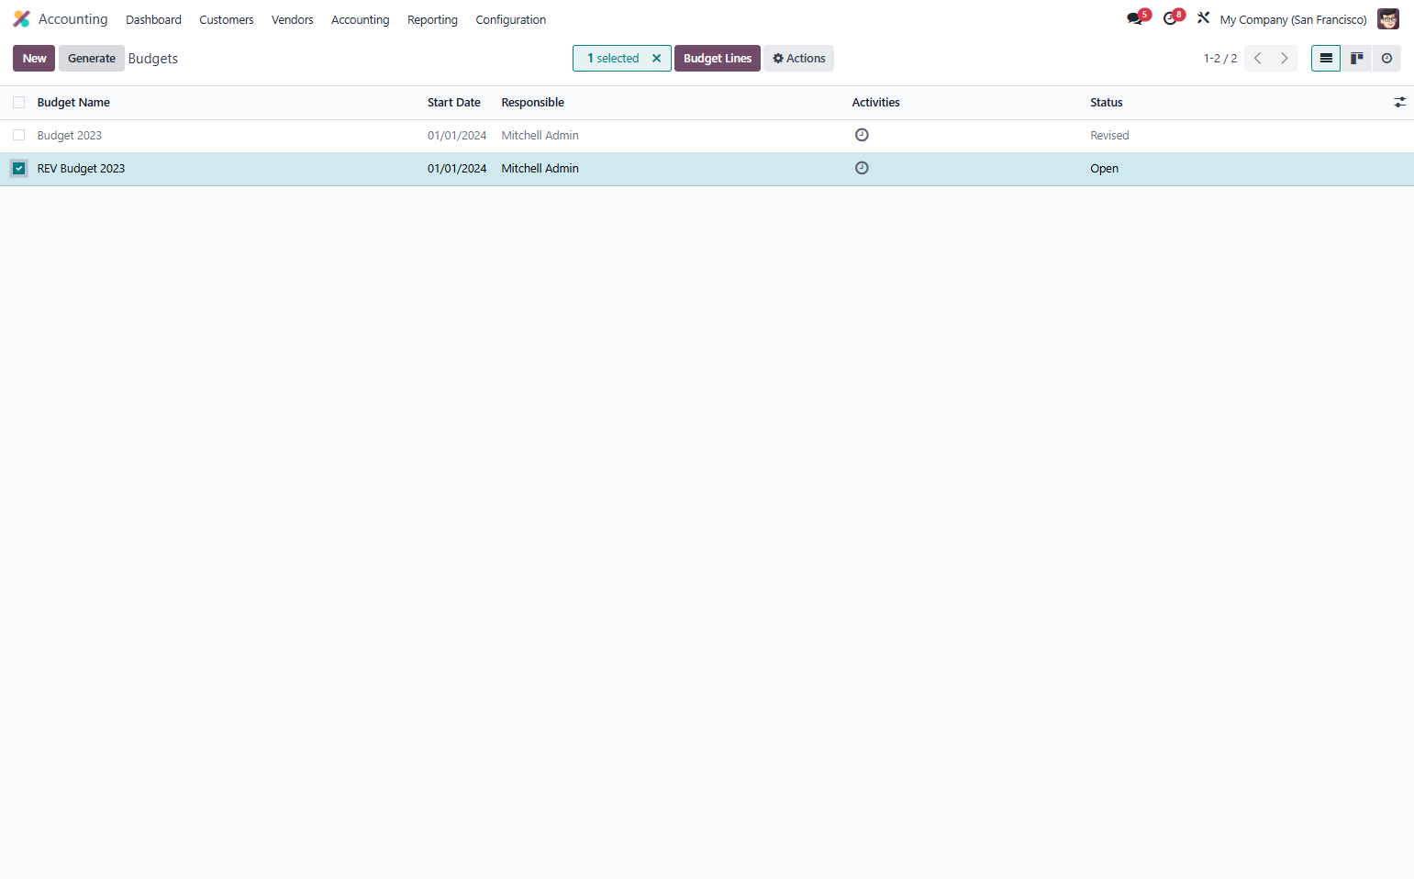Open the Vendors menu

pyautogui.click(x=293, y=19)
